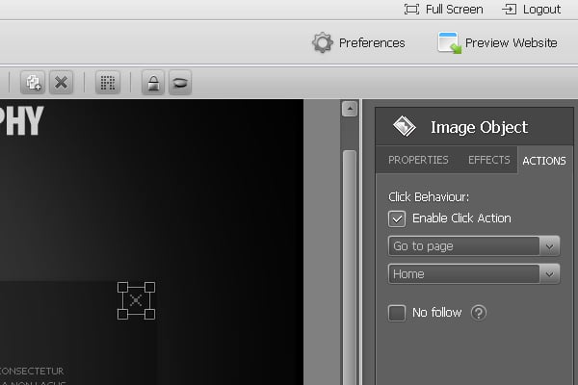This screenshot has width=578, height=385.
Task: Select the Actions tab
Action: [543, 161]
